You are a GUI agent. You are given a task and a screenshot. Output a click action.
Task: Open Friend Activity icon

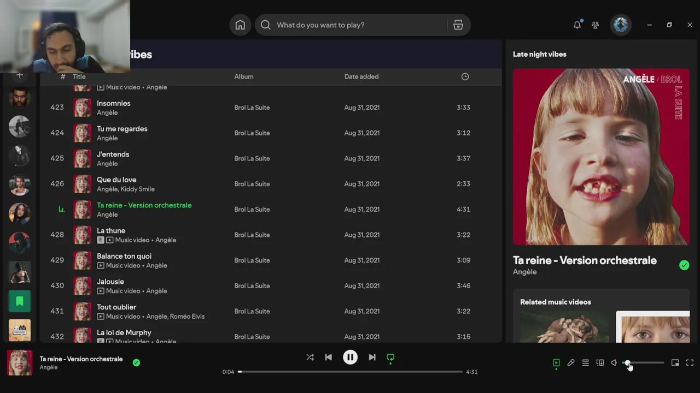[596, 25]
